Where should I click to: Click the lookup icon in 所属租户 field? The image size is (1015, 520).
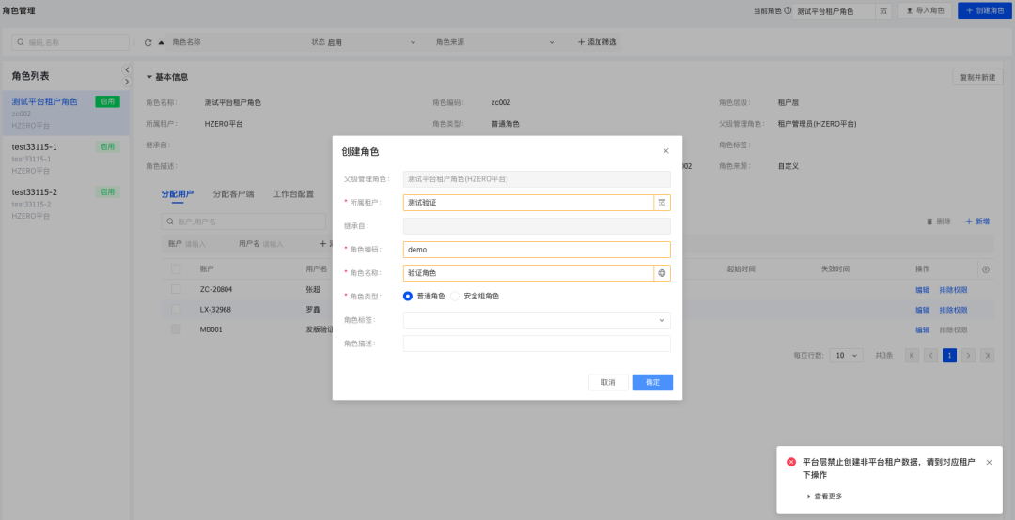[x=662, y=203]
